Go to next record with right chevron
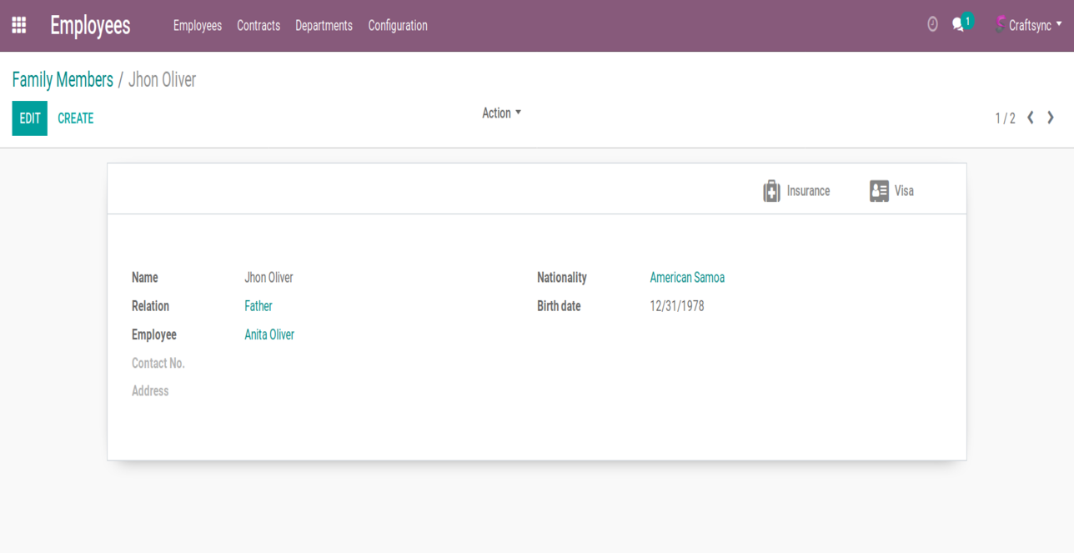The width and height of the screenshot is (1074, 553). coord(1051,118)
